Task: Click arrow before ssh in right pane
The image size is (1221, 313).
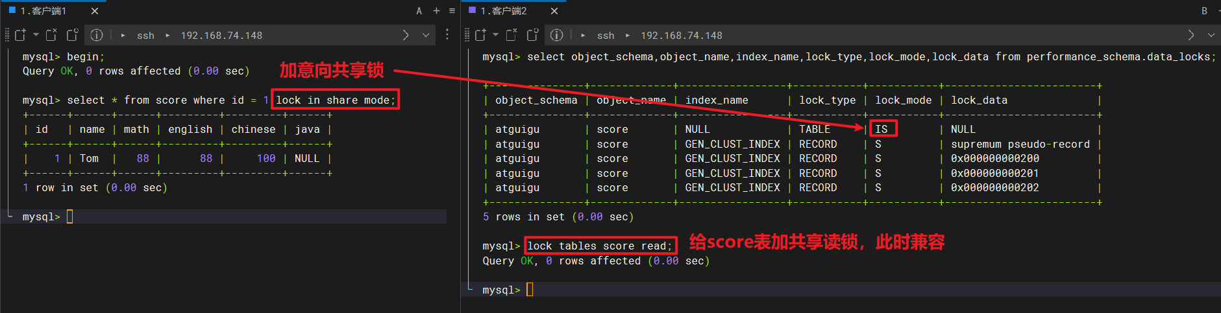Action: tap(583, 36)
